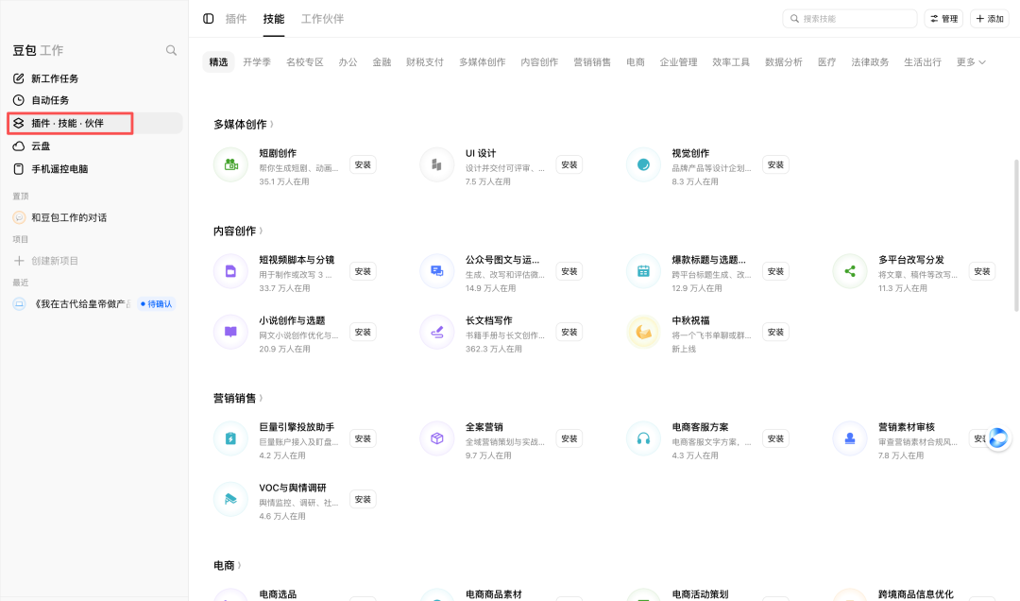
Task: Open 中秋祝福 skill icon
Action: (x=643, y=332)
